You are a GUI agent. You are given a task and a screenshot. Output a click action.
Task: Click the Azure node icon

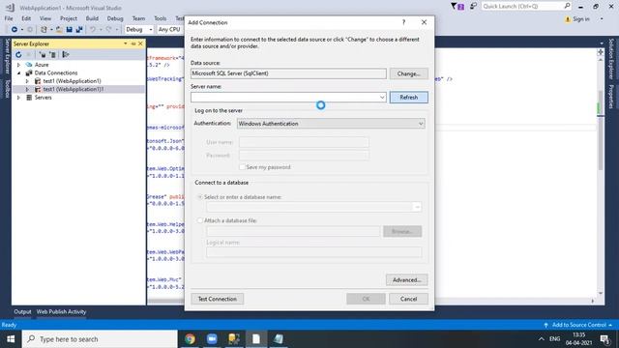29,65
